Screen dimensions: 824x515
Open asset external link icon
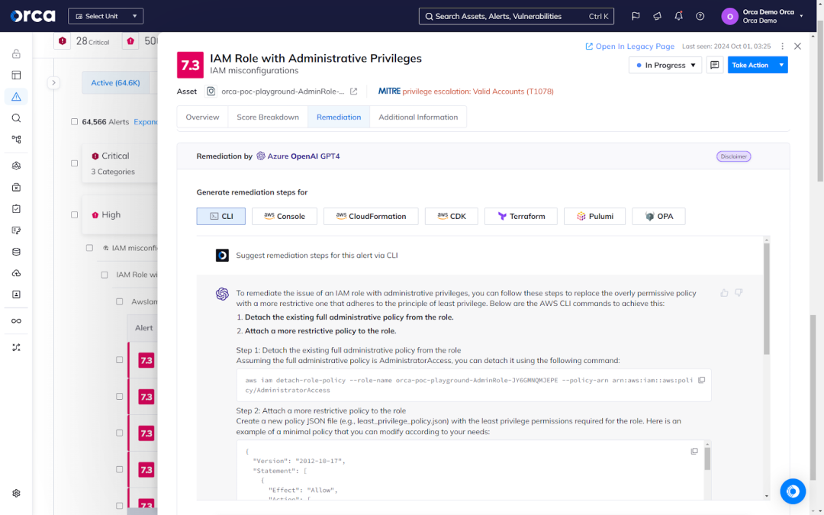click(354, 92)
